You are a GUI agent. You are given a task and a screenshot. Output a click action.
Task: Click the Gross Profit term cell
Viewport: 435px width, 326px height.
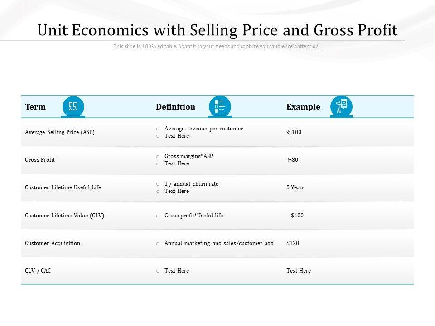click(x=40, y=160)
